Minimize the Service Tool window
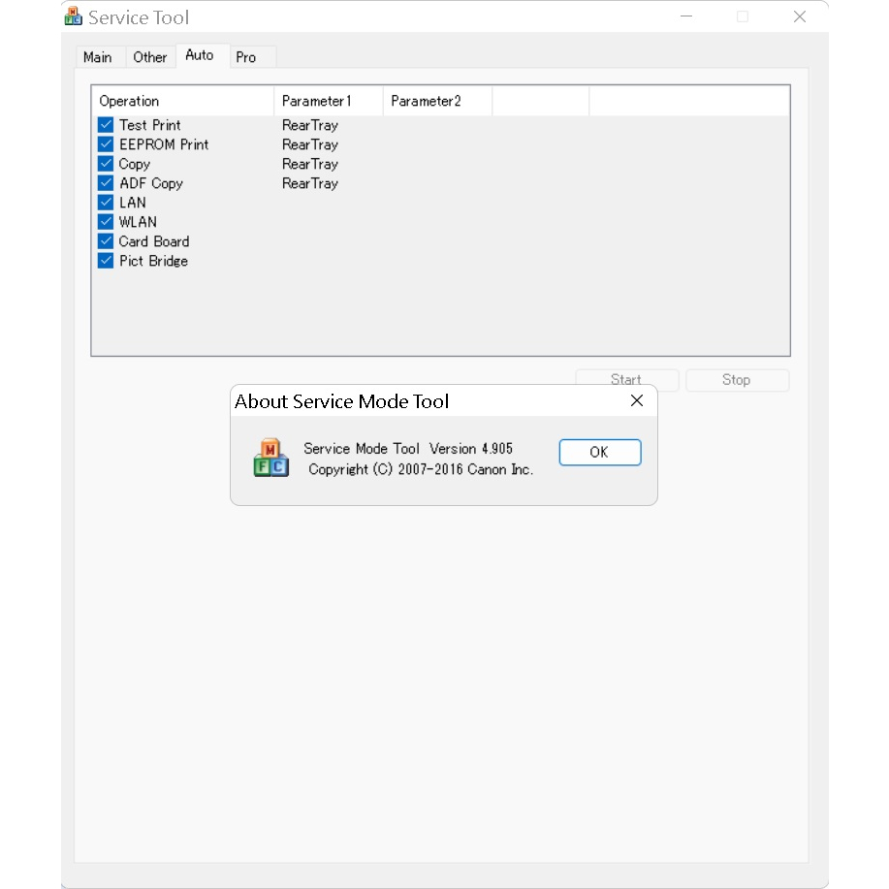 (686, 16)
